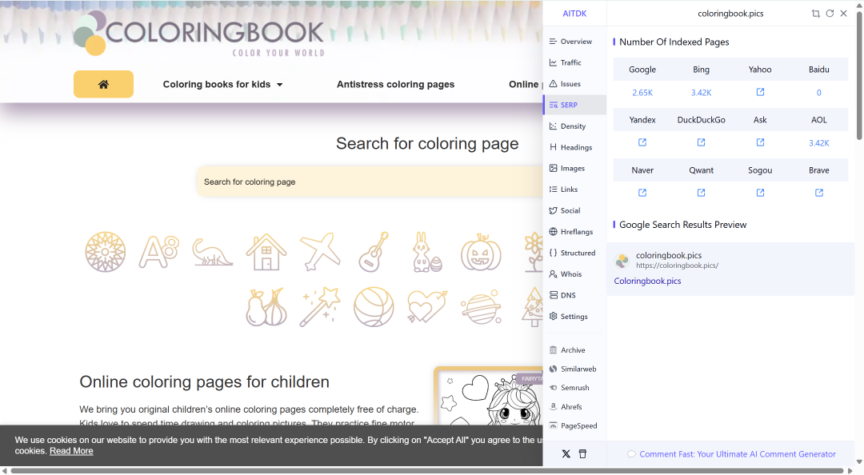Open the magic wand category icon

coord(320,307)
